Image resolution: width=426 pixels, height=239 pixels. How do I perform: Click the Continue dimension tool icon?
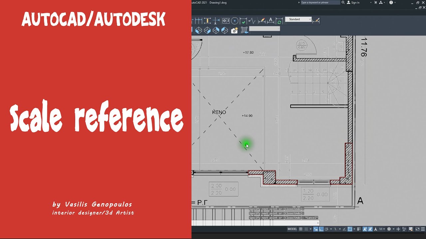199,21
